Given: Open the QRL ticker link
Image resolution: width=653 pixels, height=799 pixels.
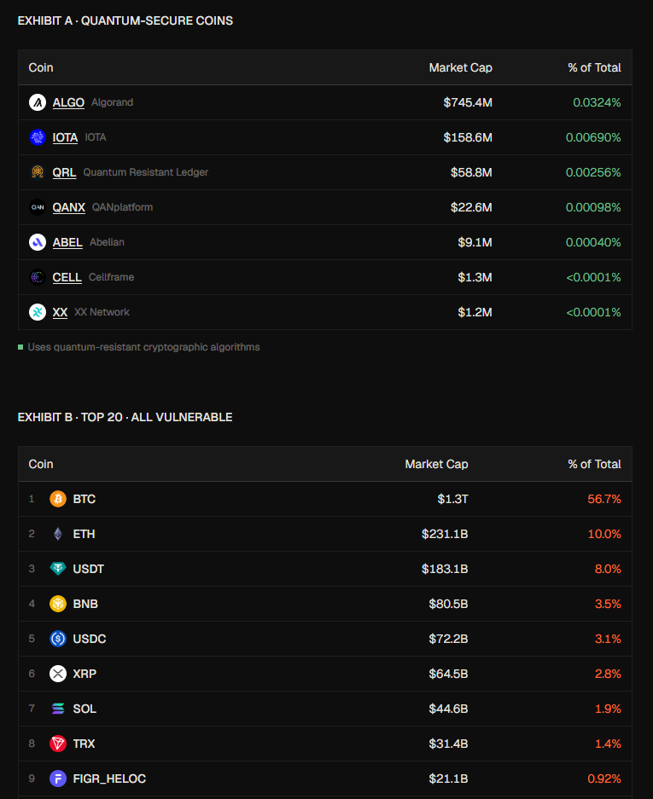Looking at the screenshot, I should [x=64, y=172].
